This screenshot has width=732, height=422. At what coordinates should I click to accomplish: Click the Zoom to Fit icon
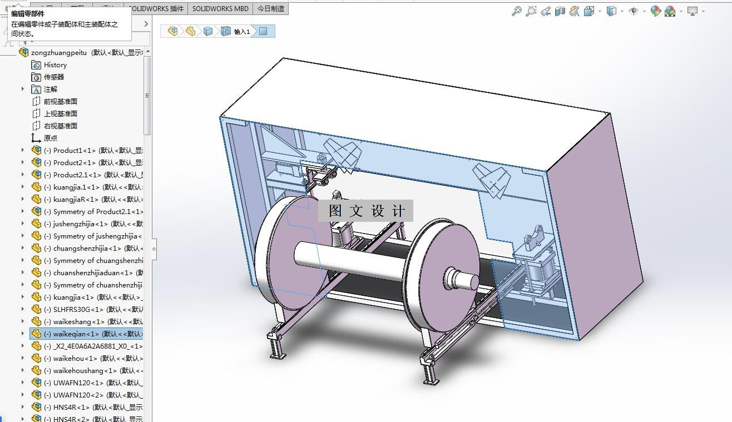tap(517, 11)
